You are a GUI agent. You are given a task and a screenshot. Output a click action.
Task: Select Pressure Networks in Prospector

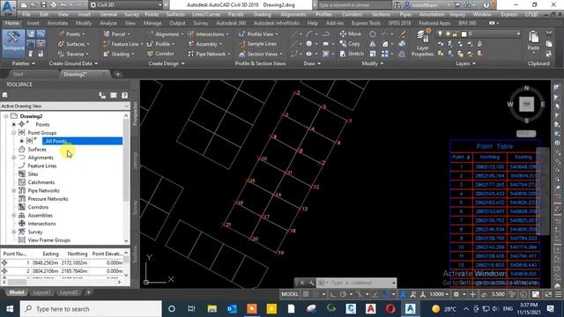pyautogui.click(x=48, y=199)
